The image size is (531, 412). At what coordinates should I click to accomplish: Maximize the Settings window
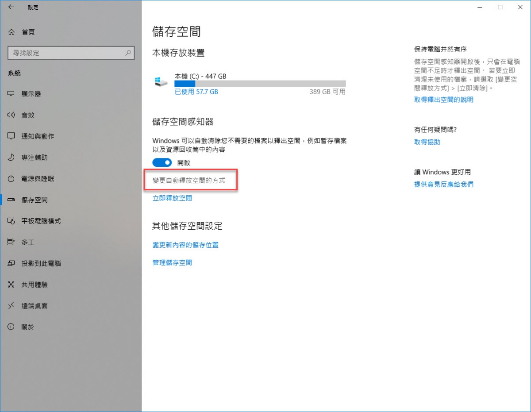(500, 7)
